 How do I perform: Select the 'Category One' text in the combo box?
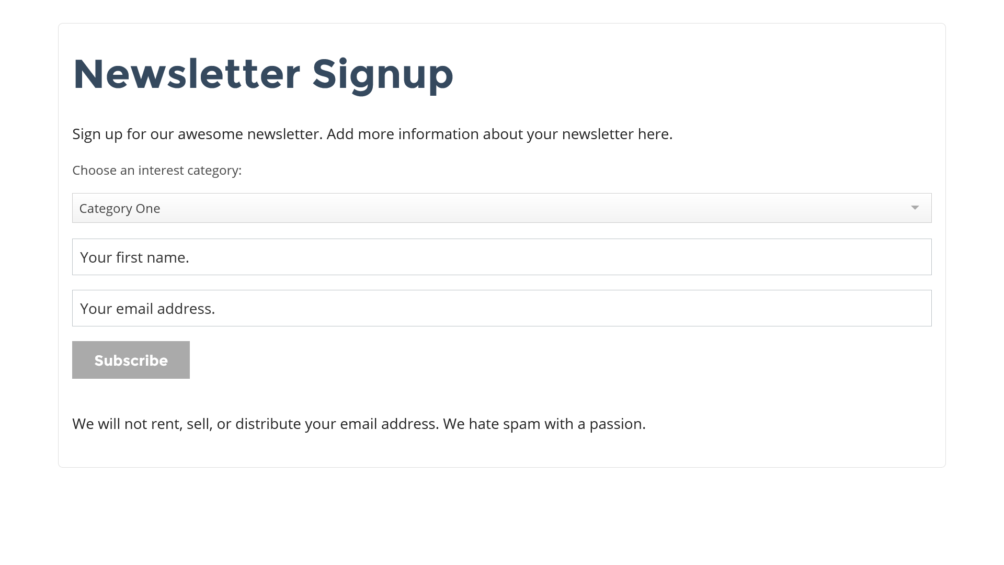pyautogui.click(x=120, y=209)
